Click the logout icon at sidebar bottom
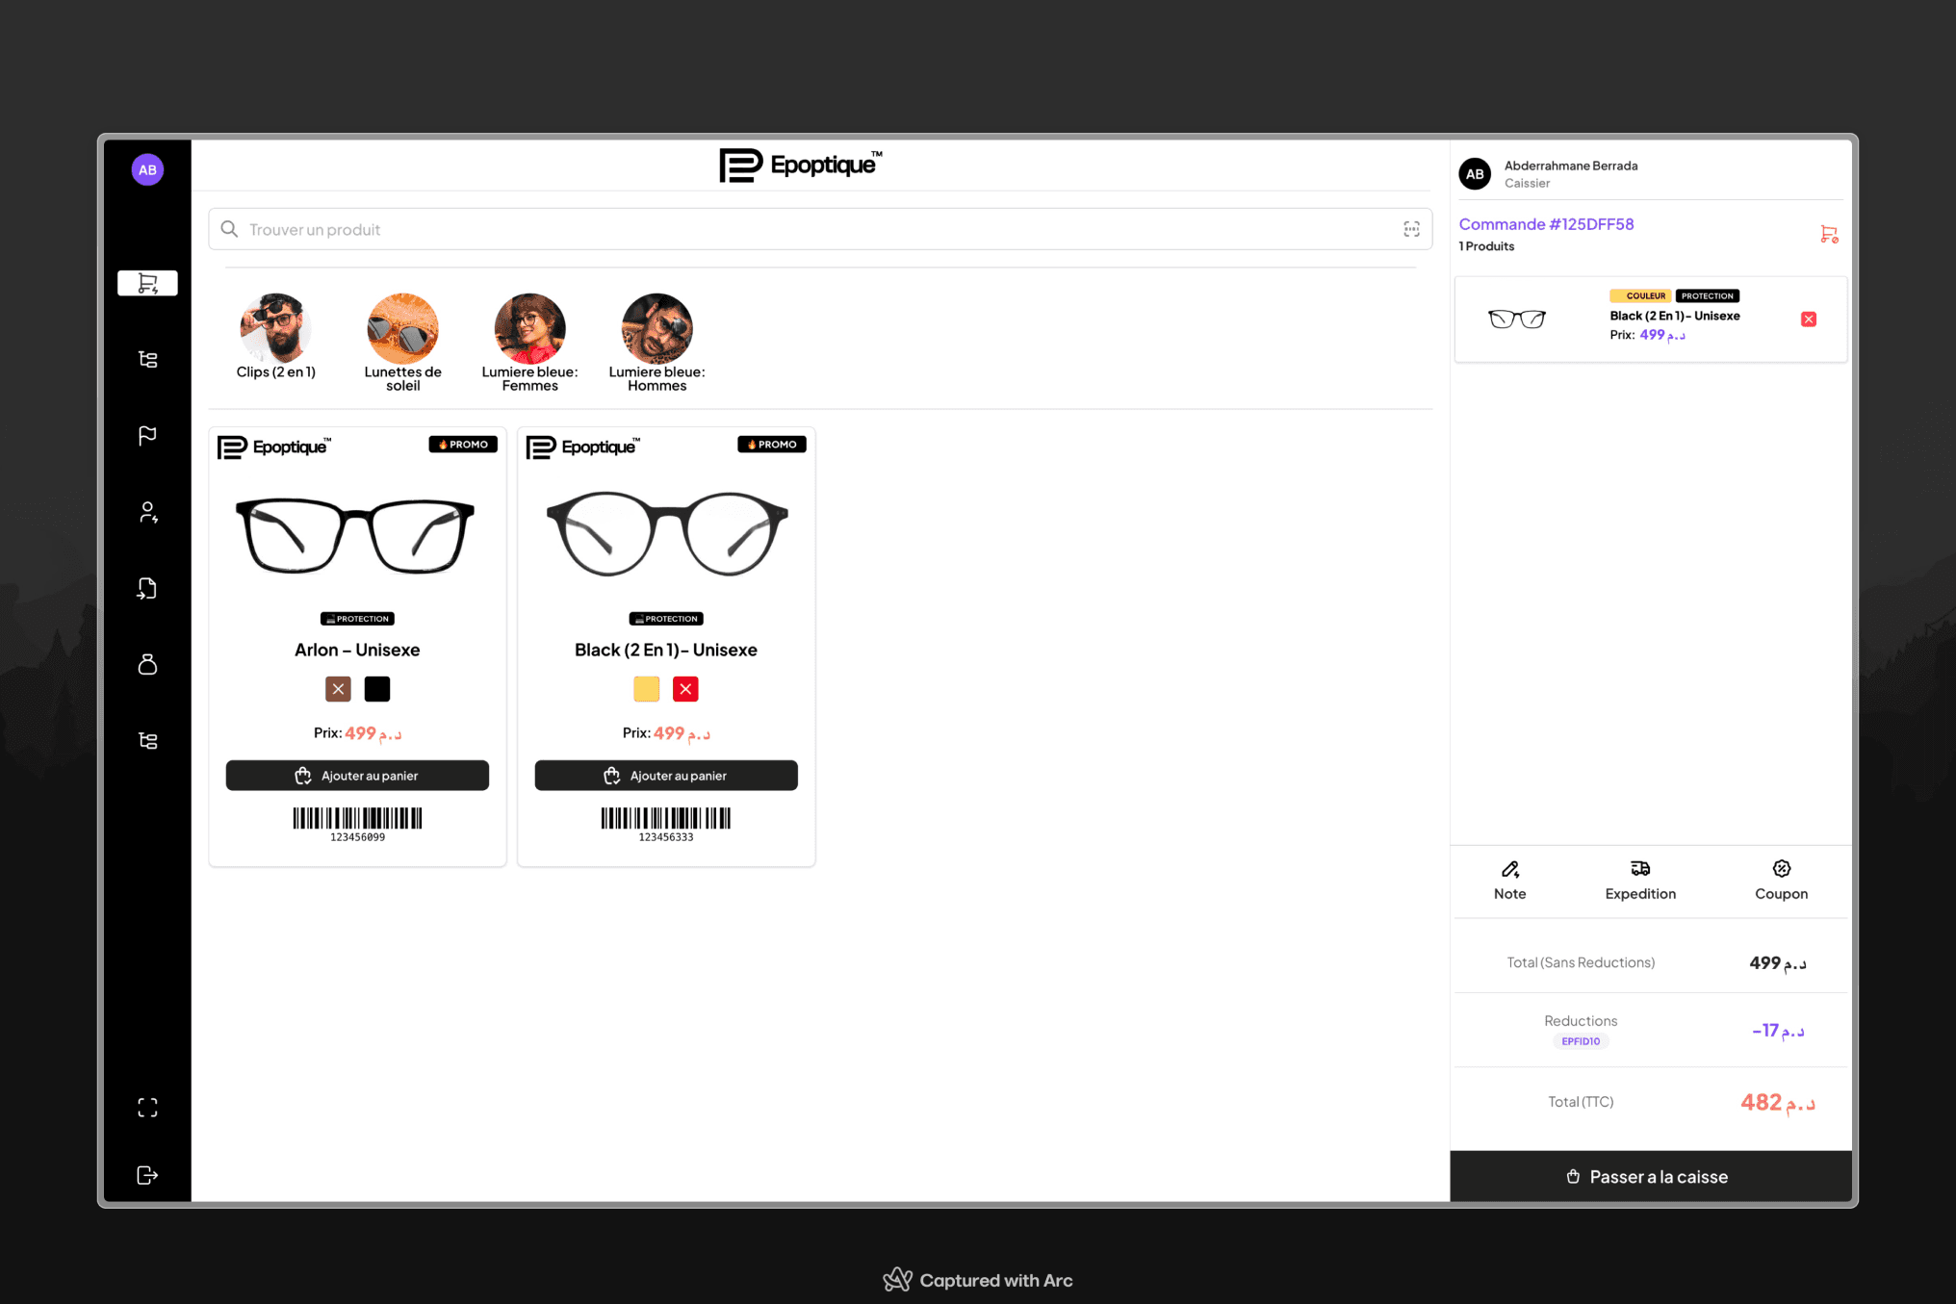Viewport: 1956px width, 1304px height. point(147,1175)
